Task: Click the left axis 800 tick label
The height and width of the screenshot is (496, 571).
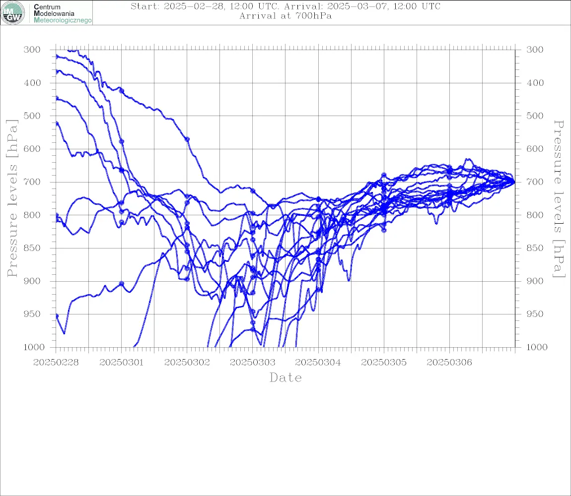Action: (32, 215)
